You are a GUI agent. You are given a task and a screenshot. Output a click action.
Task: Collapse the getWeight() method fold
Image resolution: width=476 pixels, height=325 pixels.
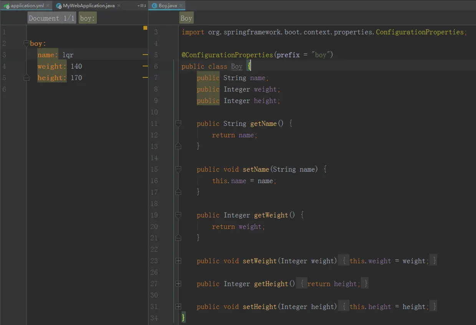[178, 214]
